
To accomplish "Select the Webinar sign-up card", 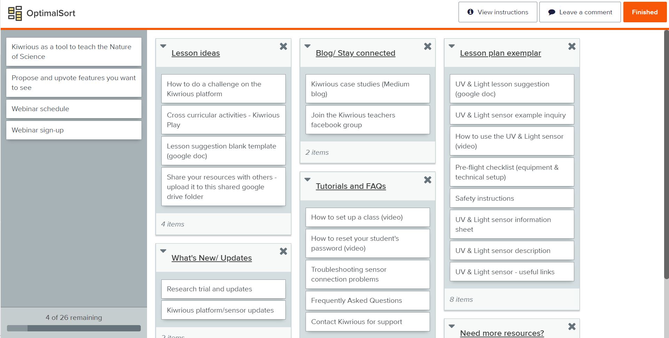I will pyautogui.click(x=74, y=130).
